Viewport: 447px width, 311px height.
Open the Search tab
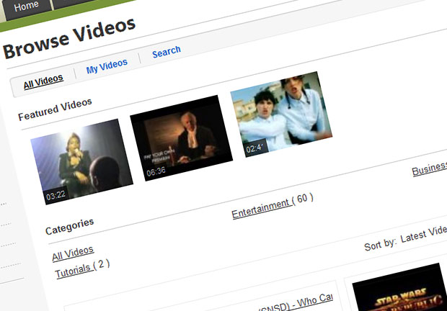pos(167,52)
